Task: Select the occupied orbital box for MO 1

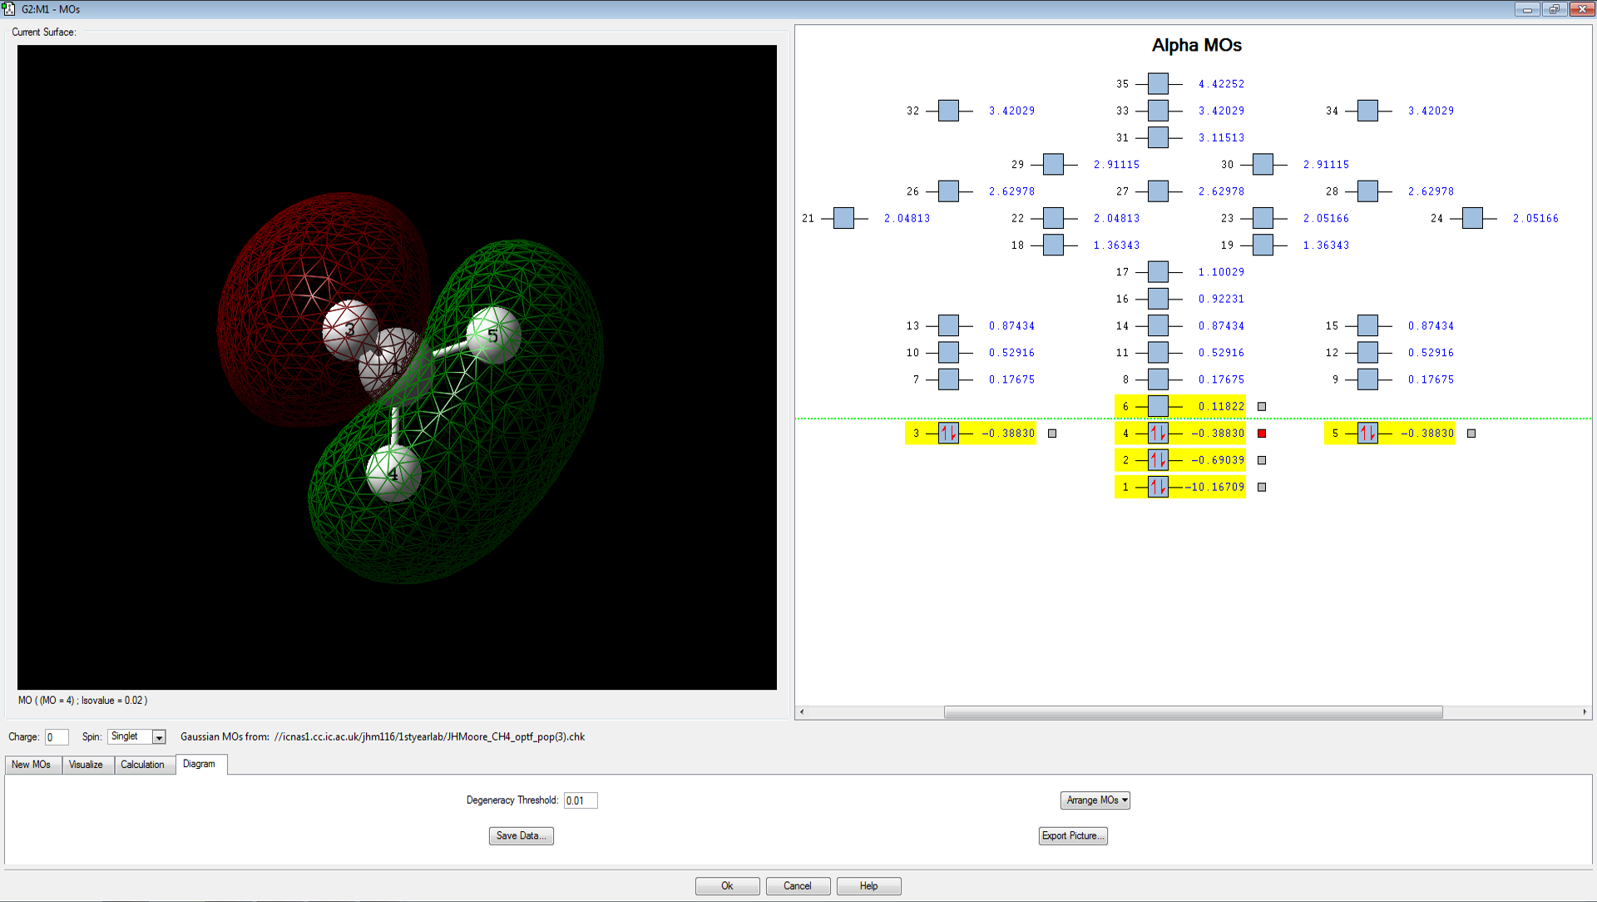Action: [x=1157, y=487]
